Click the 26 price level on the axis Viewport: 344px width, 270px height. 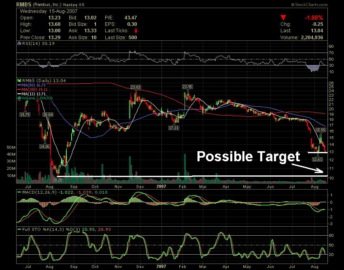pyautogui.click(x=331, y=83)
